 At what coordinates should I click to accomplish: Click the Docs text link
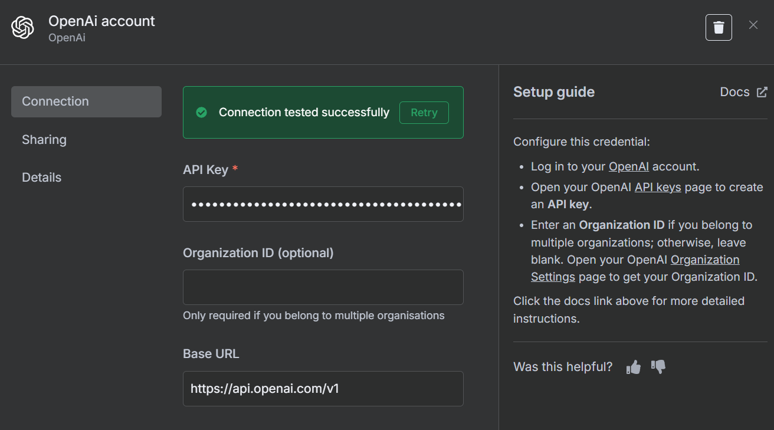(734, 92)
